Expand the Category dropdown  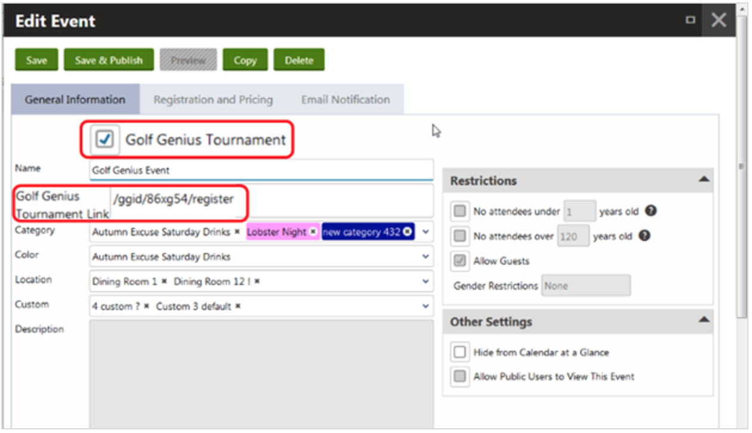click(426, 232)
